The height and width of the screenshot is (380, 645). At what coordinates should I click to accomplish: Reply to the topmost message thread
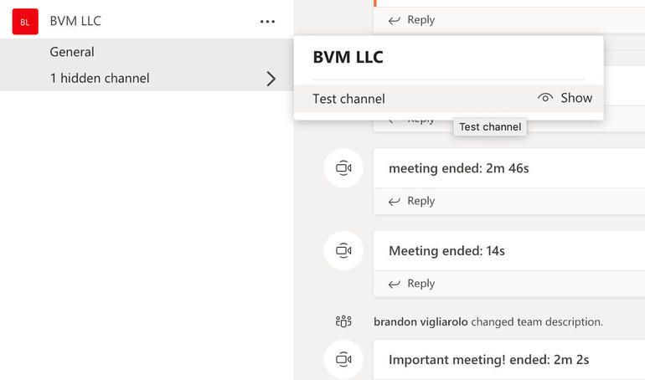412,20
